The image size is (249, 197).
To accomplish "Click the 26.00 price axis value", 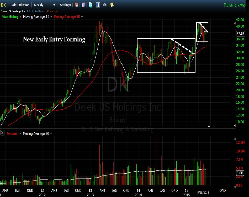I will pyautogui.click(x=240, y=71).
